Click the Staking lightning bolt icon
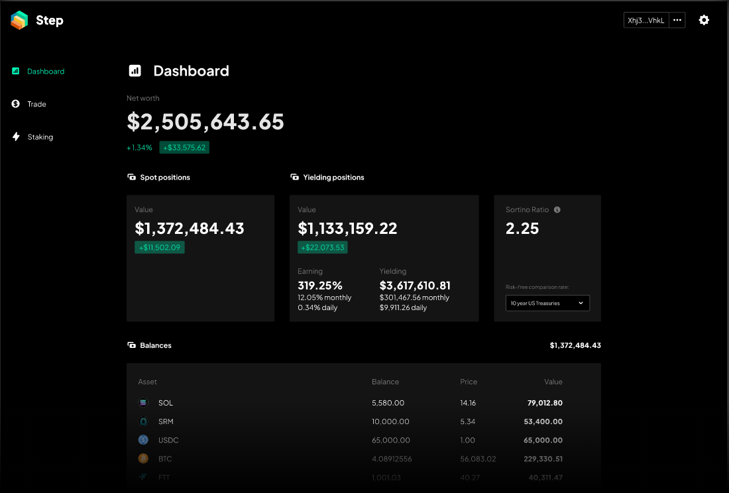 tap(15, 137)
